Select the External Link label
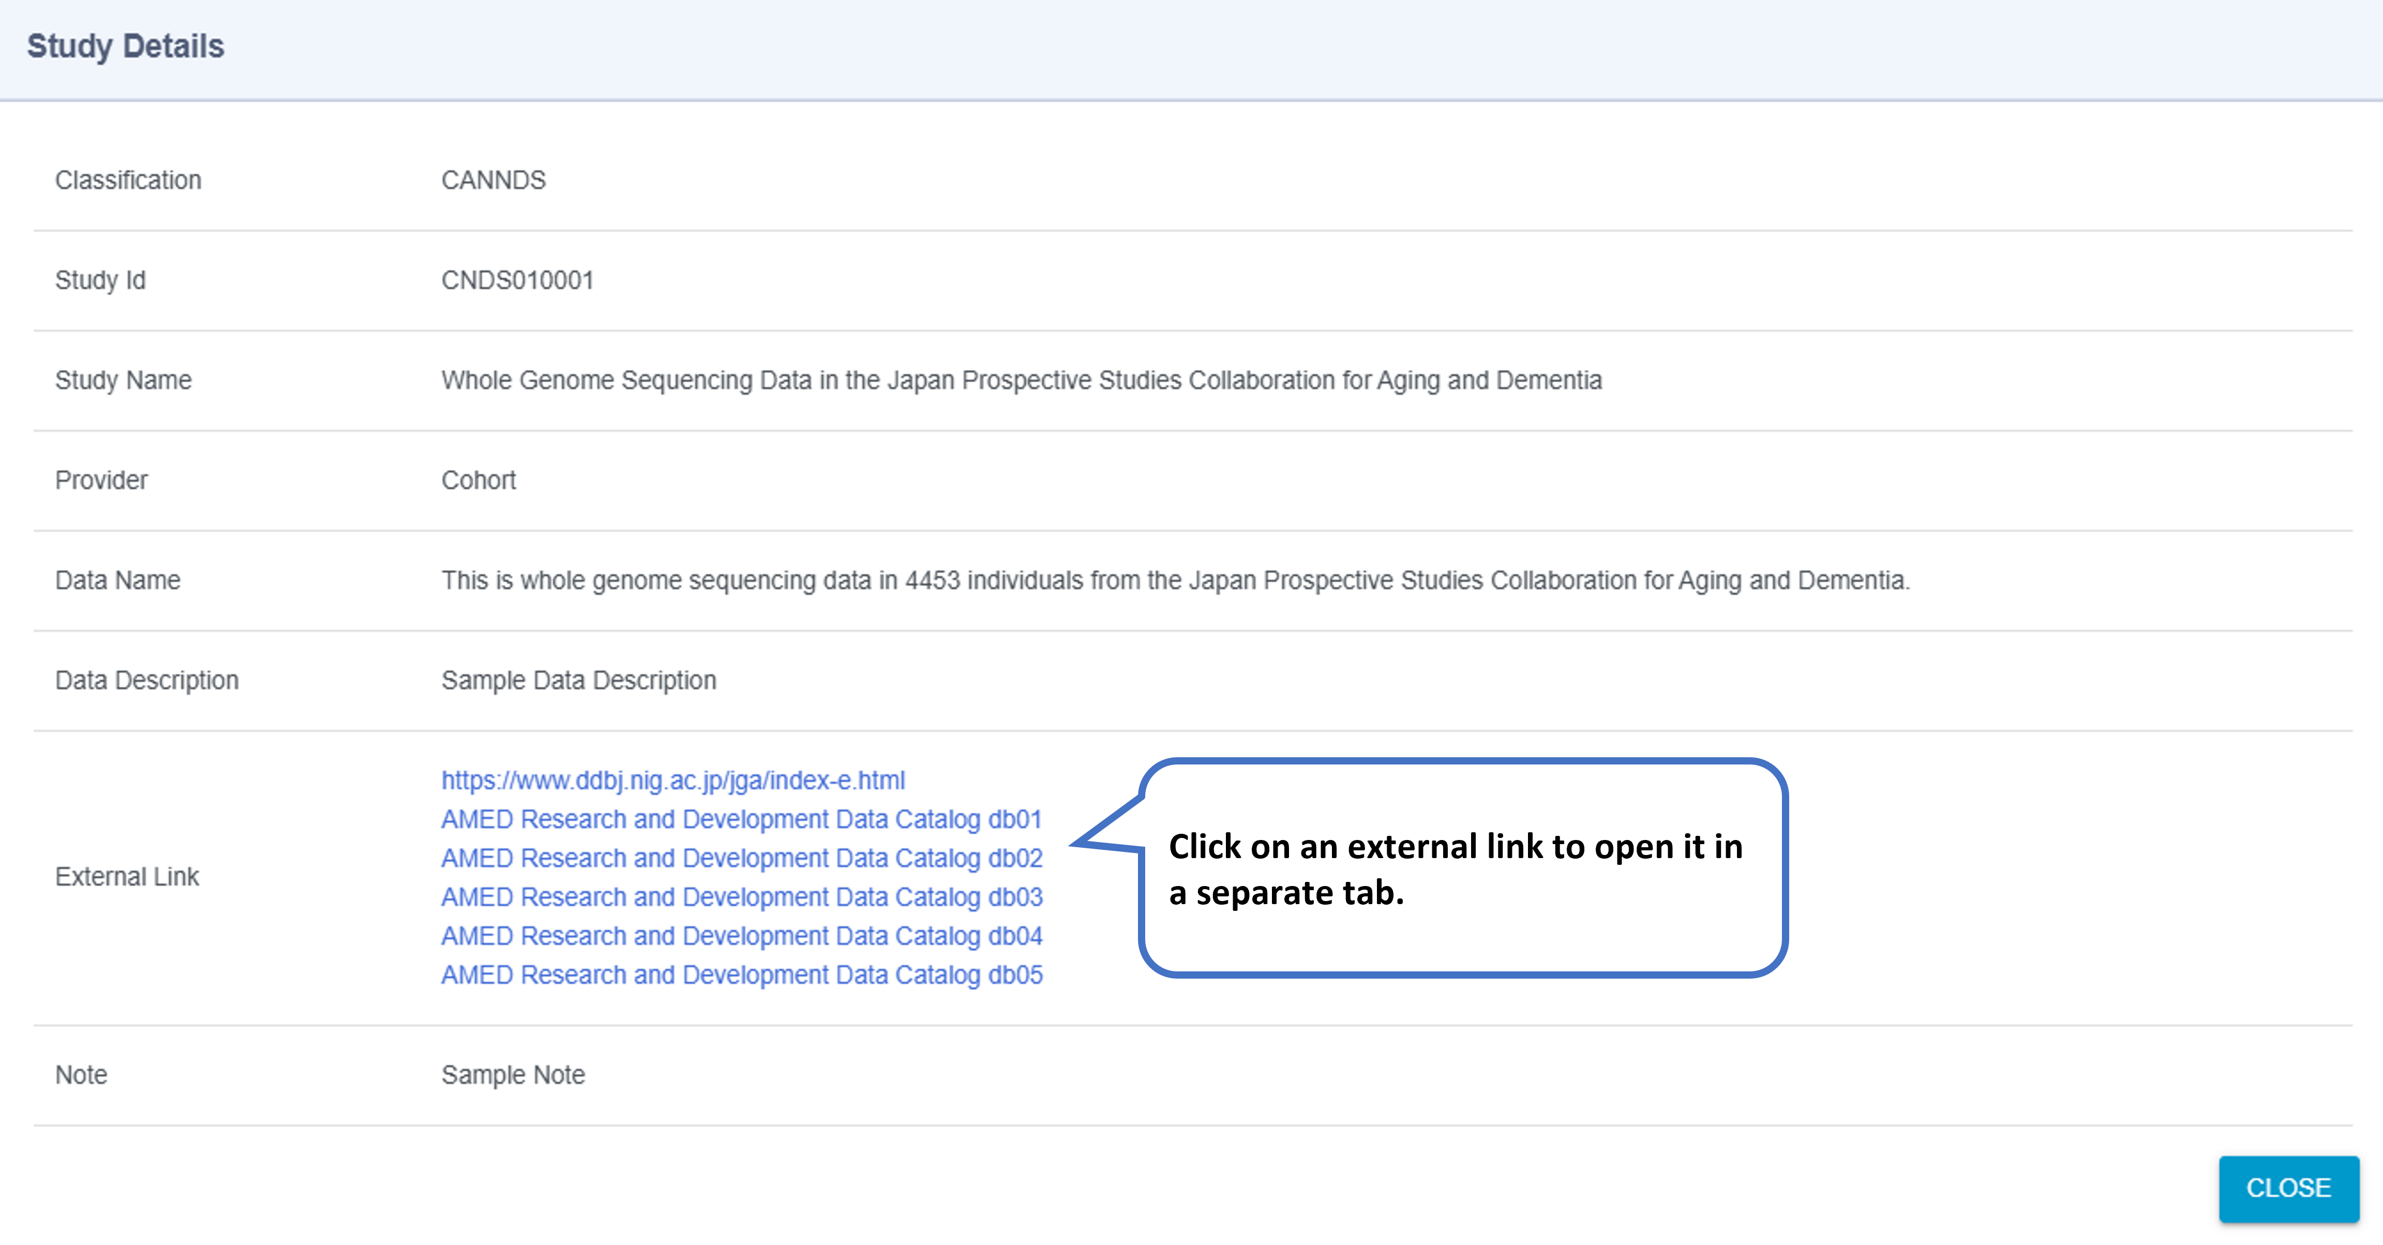2383x1245 pixels. click(127, 876)
